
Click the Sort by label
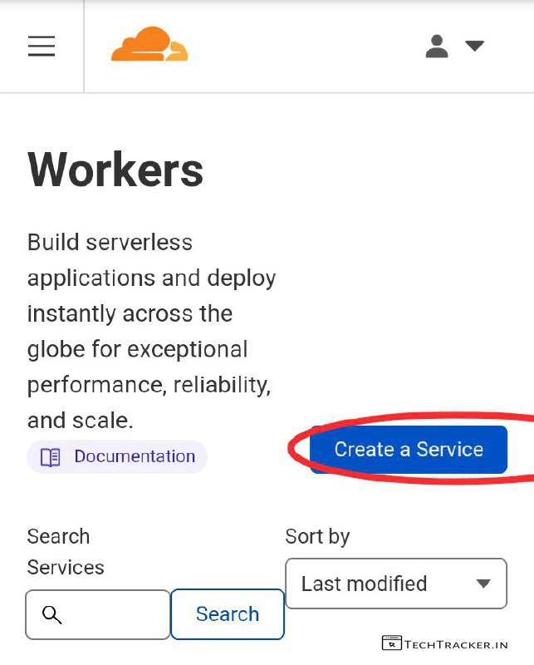[317, 536]
